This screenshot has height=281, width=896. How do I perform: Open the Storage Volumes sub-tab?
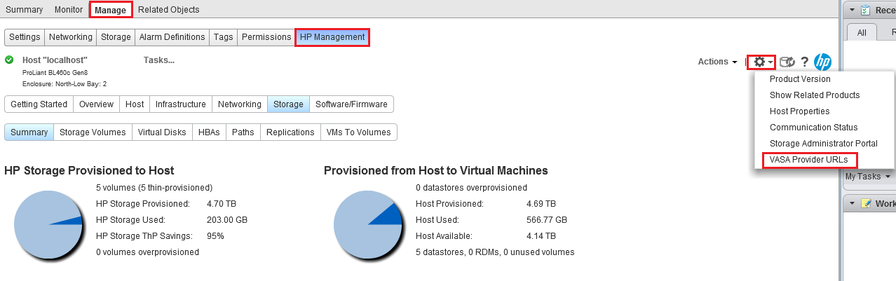[x=93, y=132]
